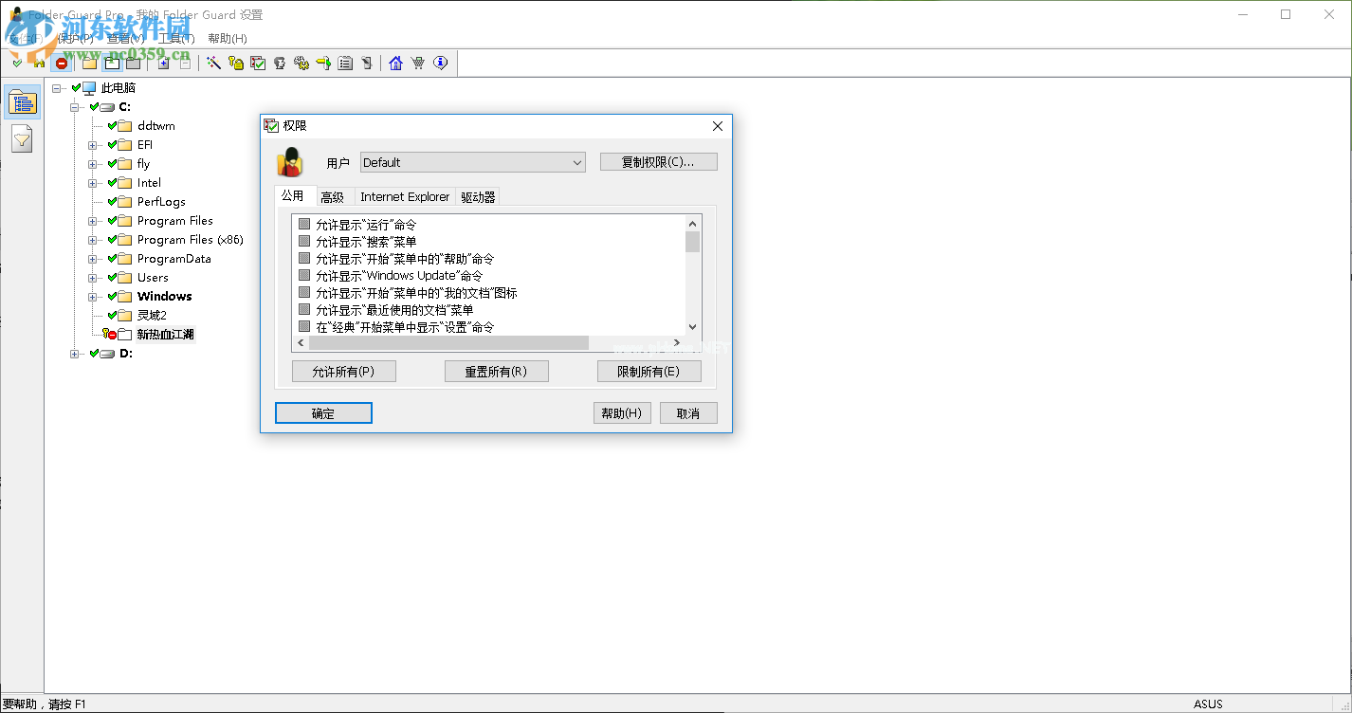
Task: Check the 允许显示"运行"命令 checkbox
Action: [x=305, y=225]
